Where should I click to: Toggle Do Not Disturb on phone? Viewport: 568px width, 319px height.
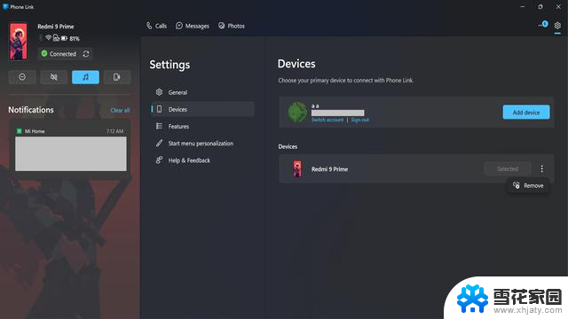22,77
